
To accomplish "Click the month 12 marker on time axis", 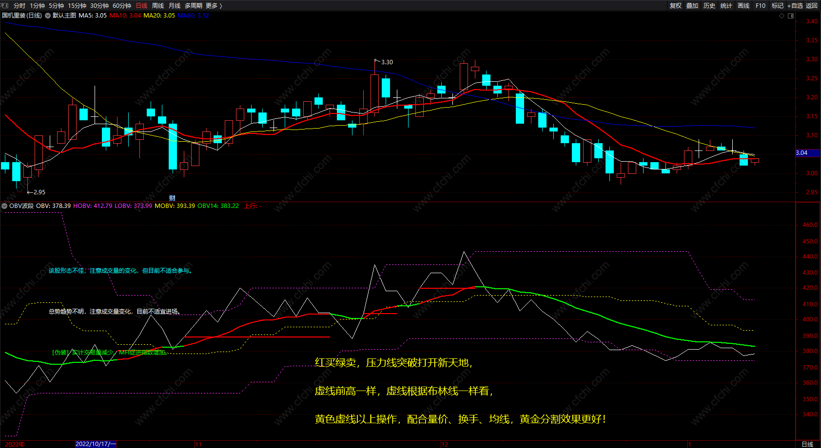I will 445,444.
